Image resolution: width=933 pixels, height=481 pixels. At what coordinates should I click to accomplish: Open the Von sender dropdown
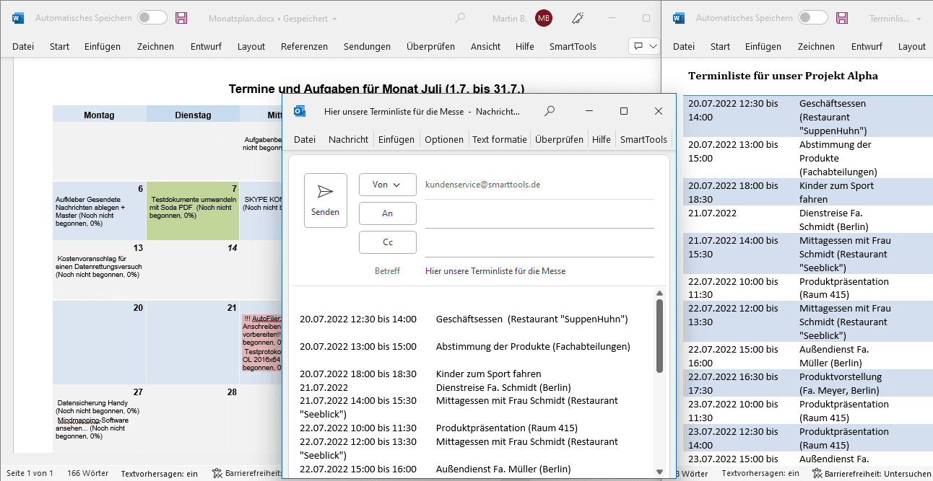point(388,185)
